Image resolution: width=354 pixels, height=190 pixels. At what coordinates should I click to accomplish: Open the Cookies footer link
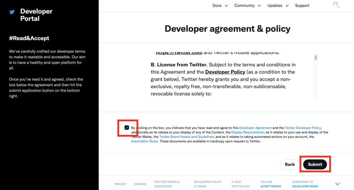140,184
